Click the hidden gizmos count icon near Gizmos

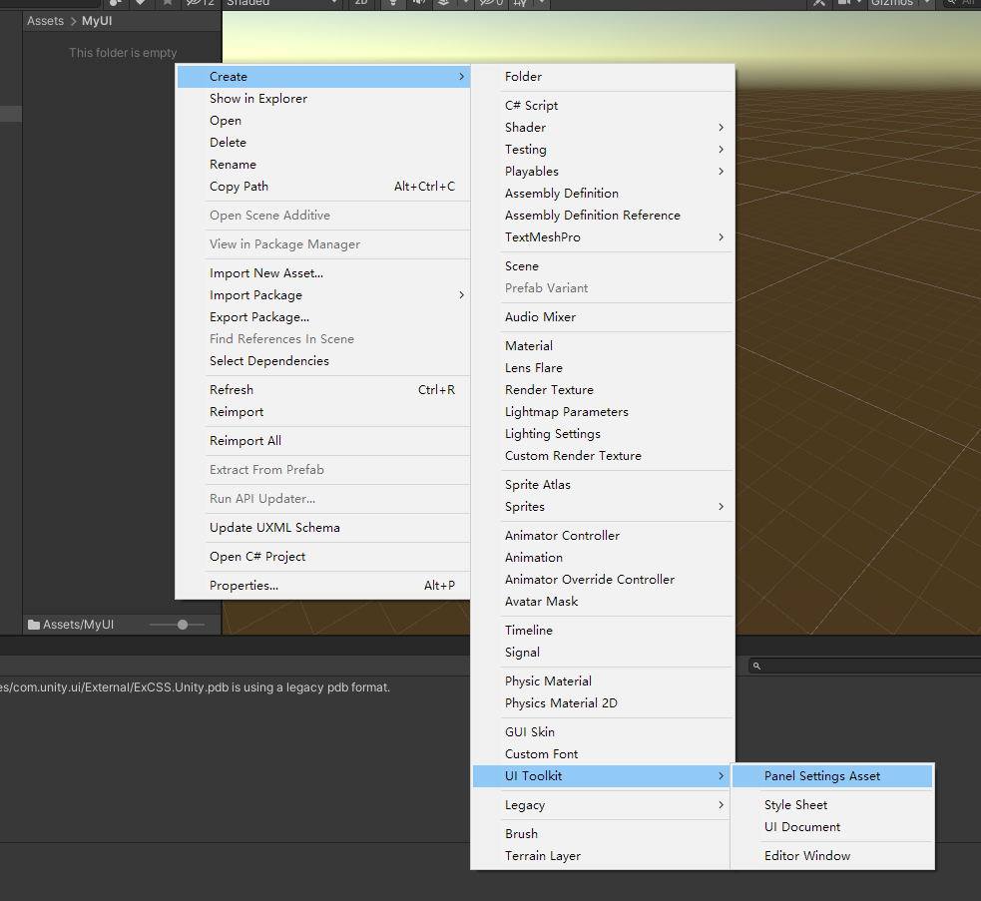[488, 4]
